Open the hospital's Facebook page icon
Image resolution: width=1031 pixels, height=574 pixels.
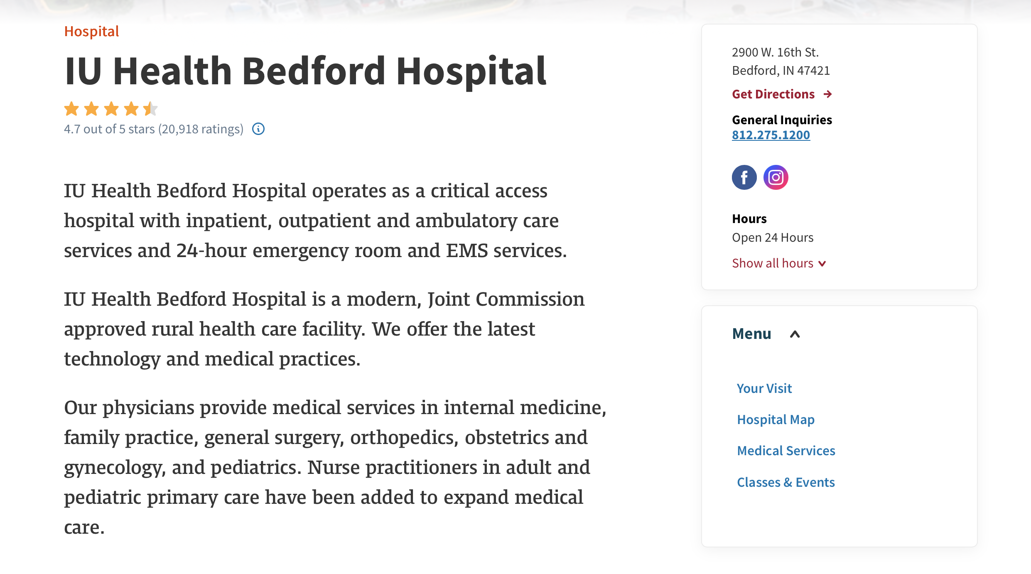[x=744, y=177]
